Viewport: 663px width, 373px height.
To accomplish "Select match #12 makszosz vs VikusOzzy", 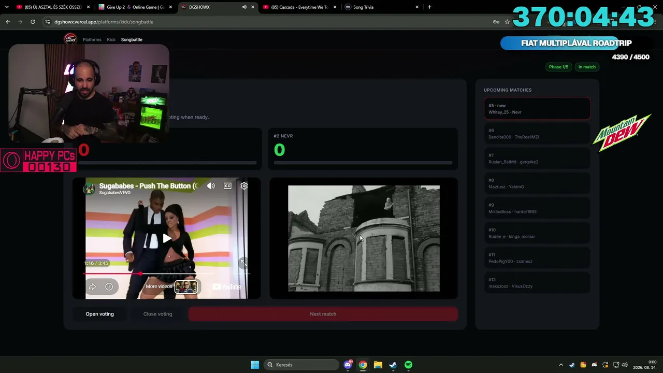I will click(537, 283).
